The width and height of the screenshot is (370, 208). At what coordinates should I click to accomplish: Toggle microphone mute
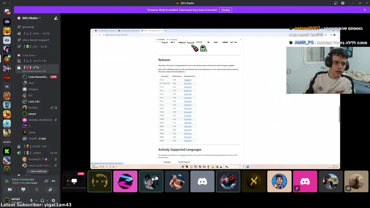[x=31, y=200]
